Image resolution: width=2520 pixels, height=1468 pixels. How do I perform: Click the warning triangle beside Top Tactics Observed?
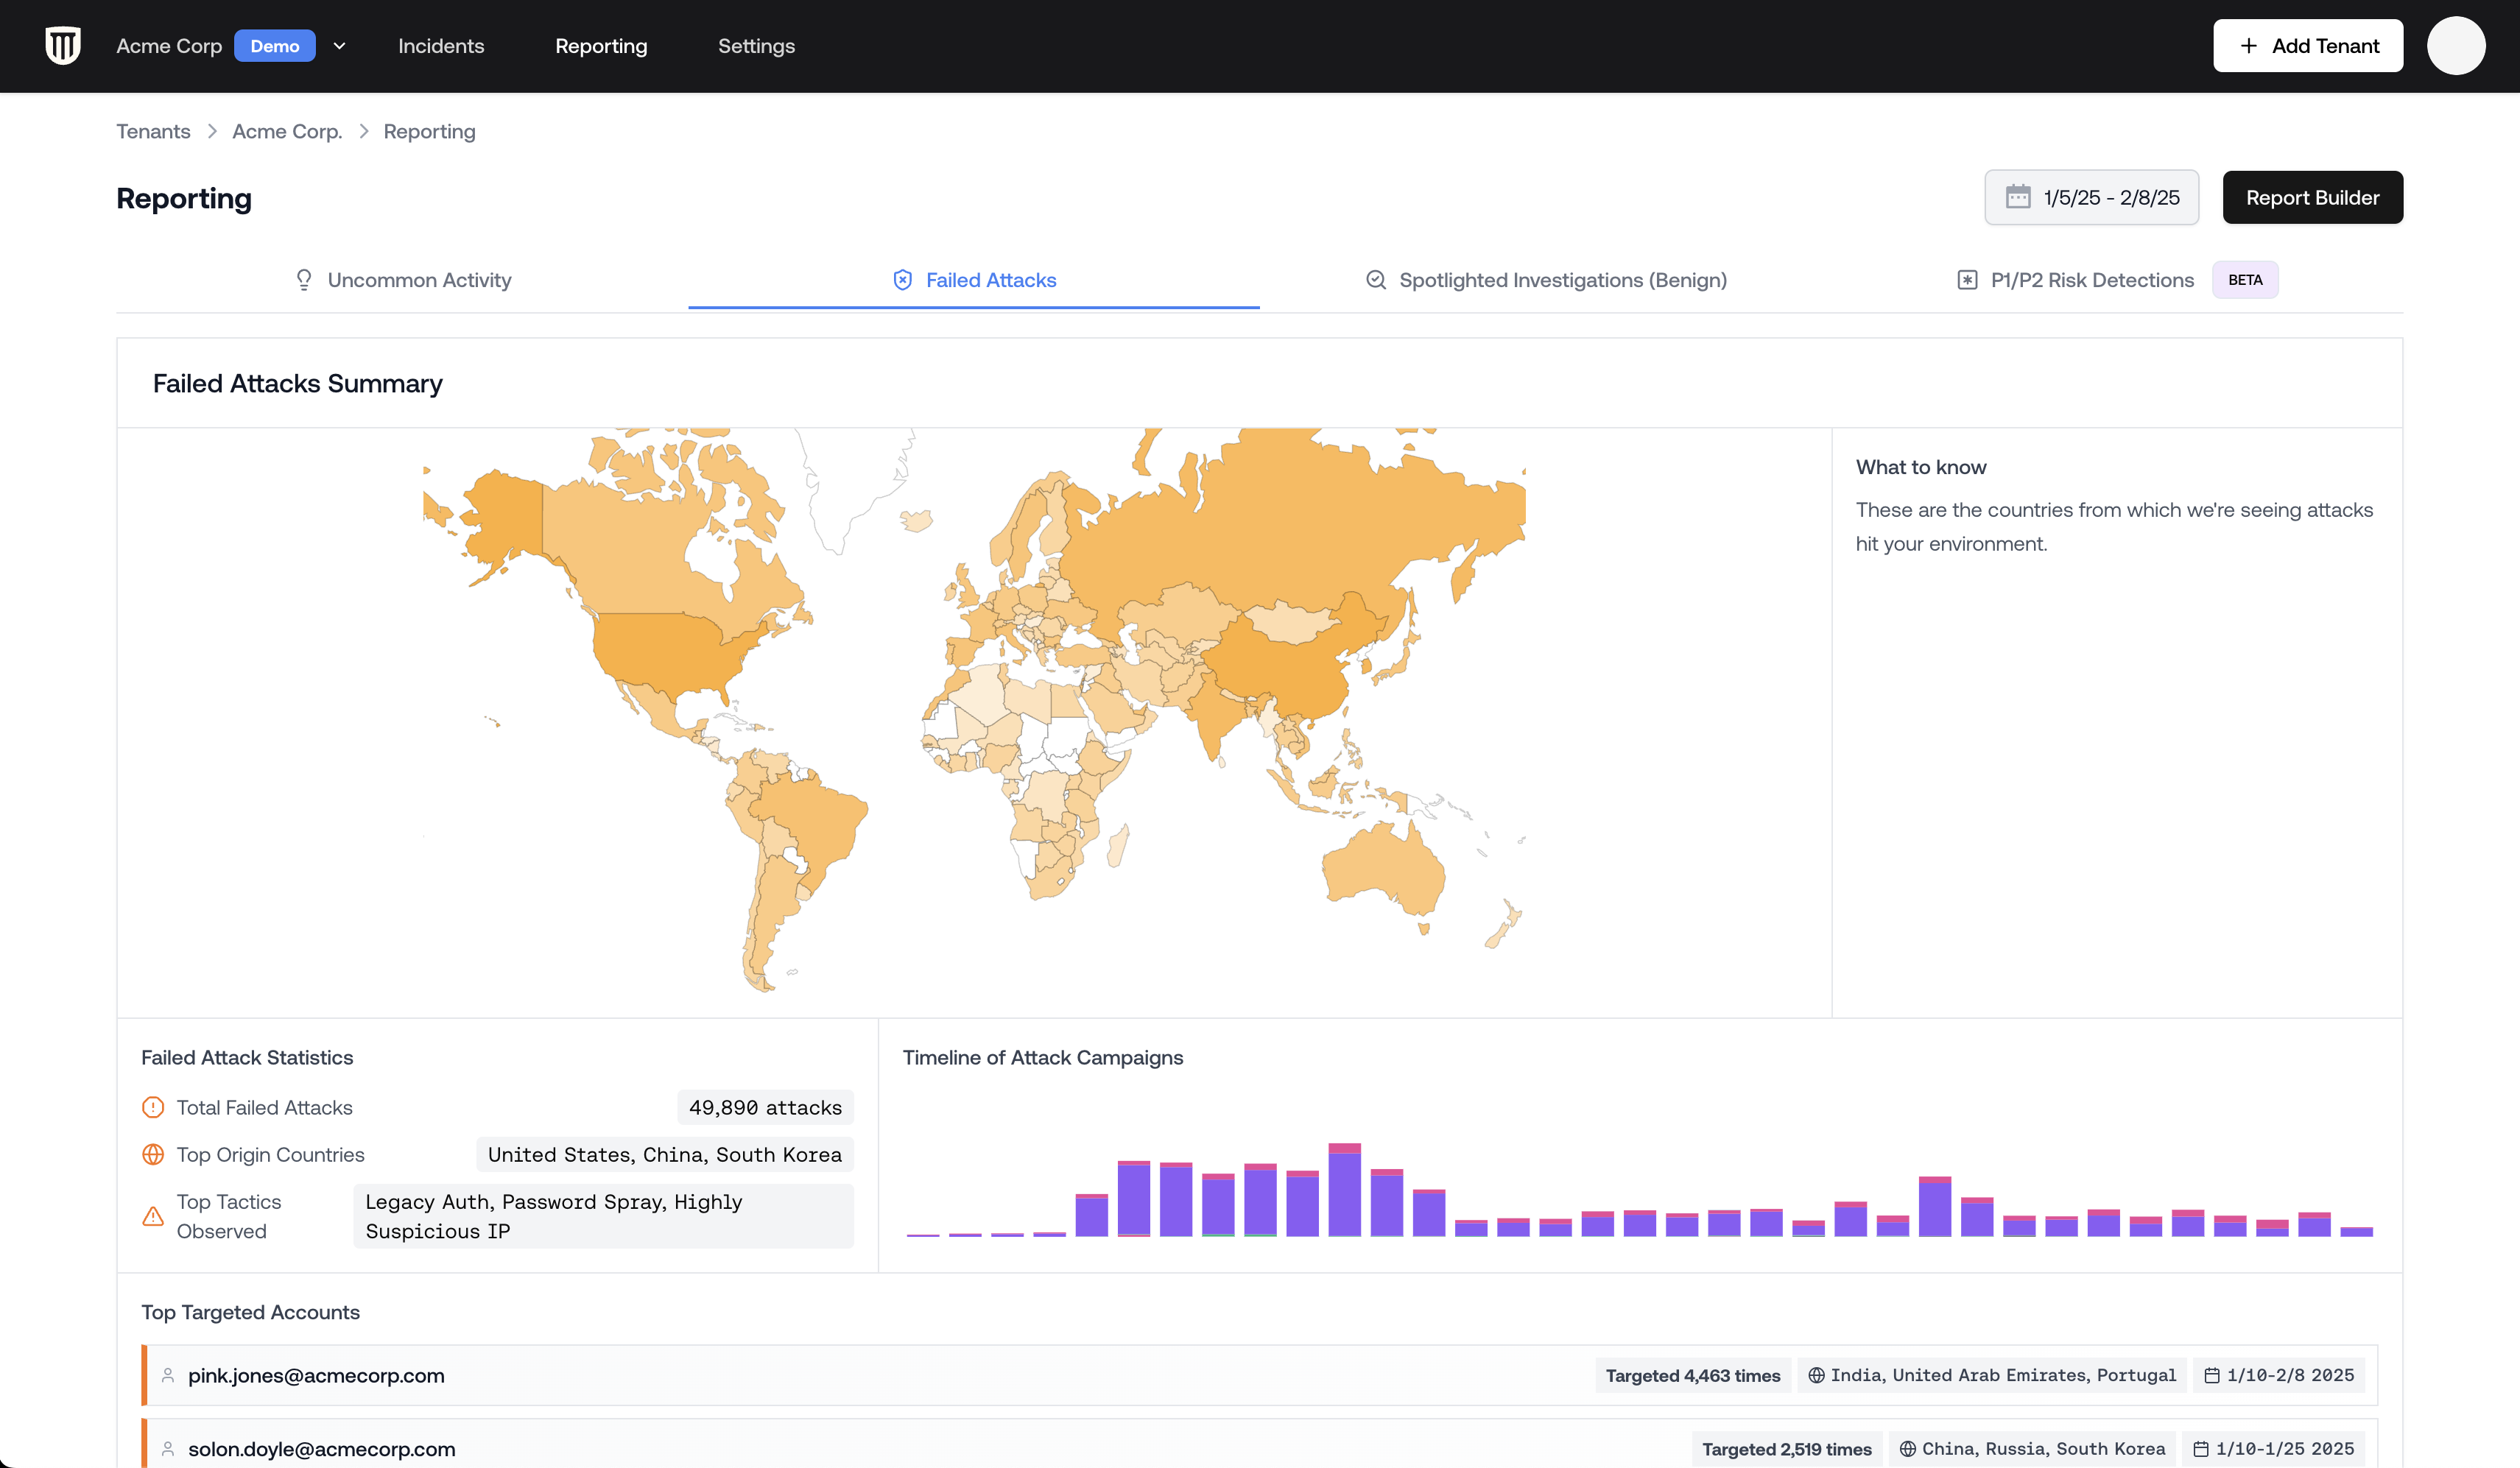tap(153, 1217)
